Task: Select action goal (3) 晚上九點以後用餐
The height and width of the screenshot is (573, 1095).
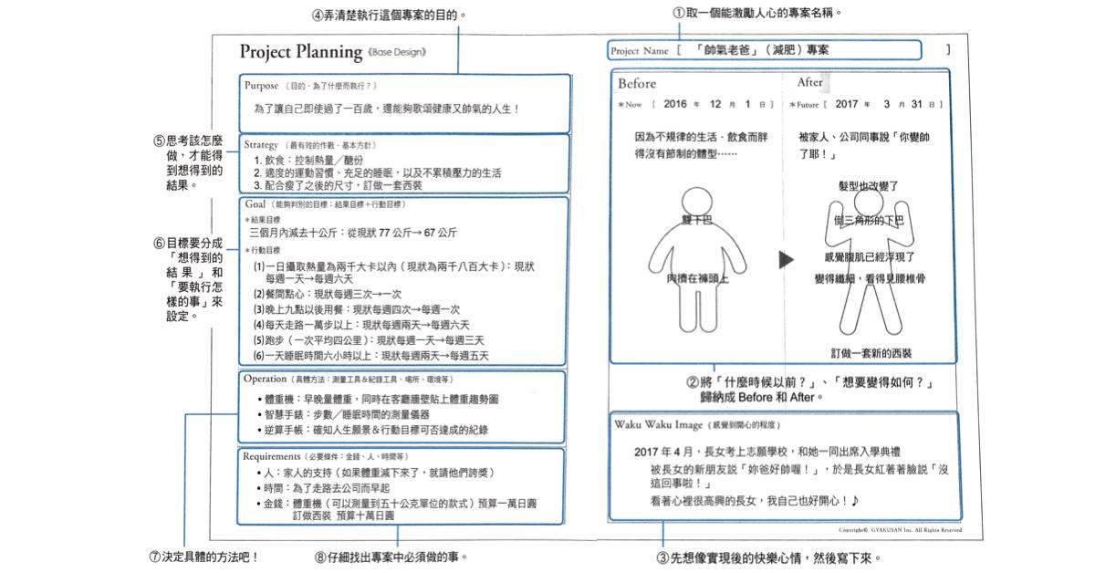Action: 357,309
